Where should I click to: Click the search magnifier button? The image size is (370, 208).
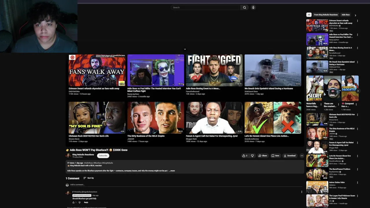coord(244,8)
